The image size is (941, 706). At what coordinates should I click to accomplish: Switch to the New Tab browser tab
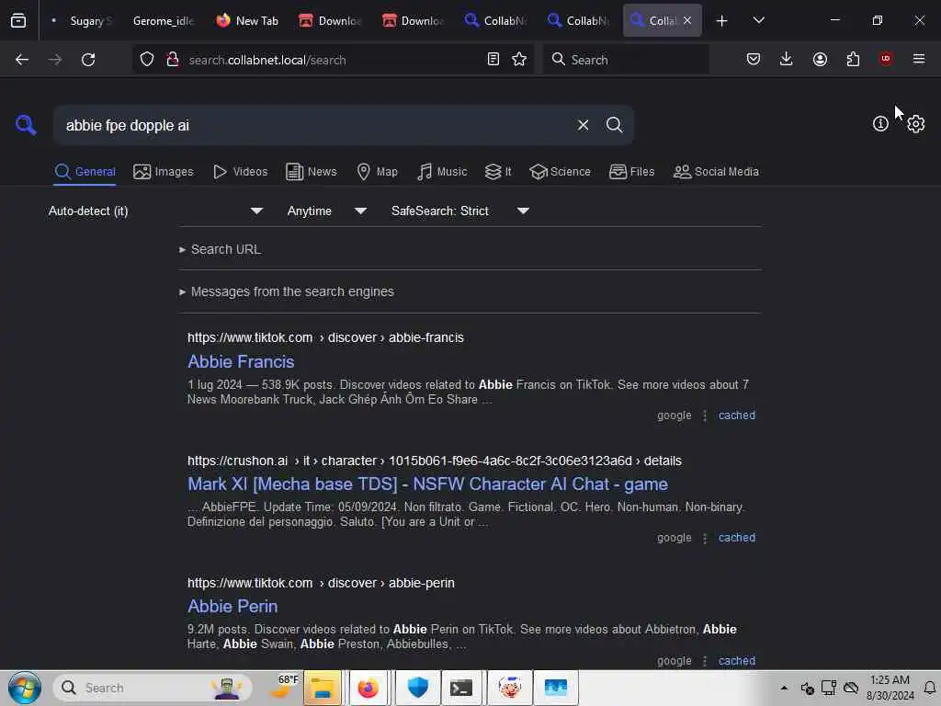(x=247, y=21)
